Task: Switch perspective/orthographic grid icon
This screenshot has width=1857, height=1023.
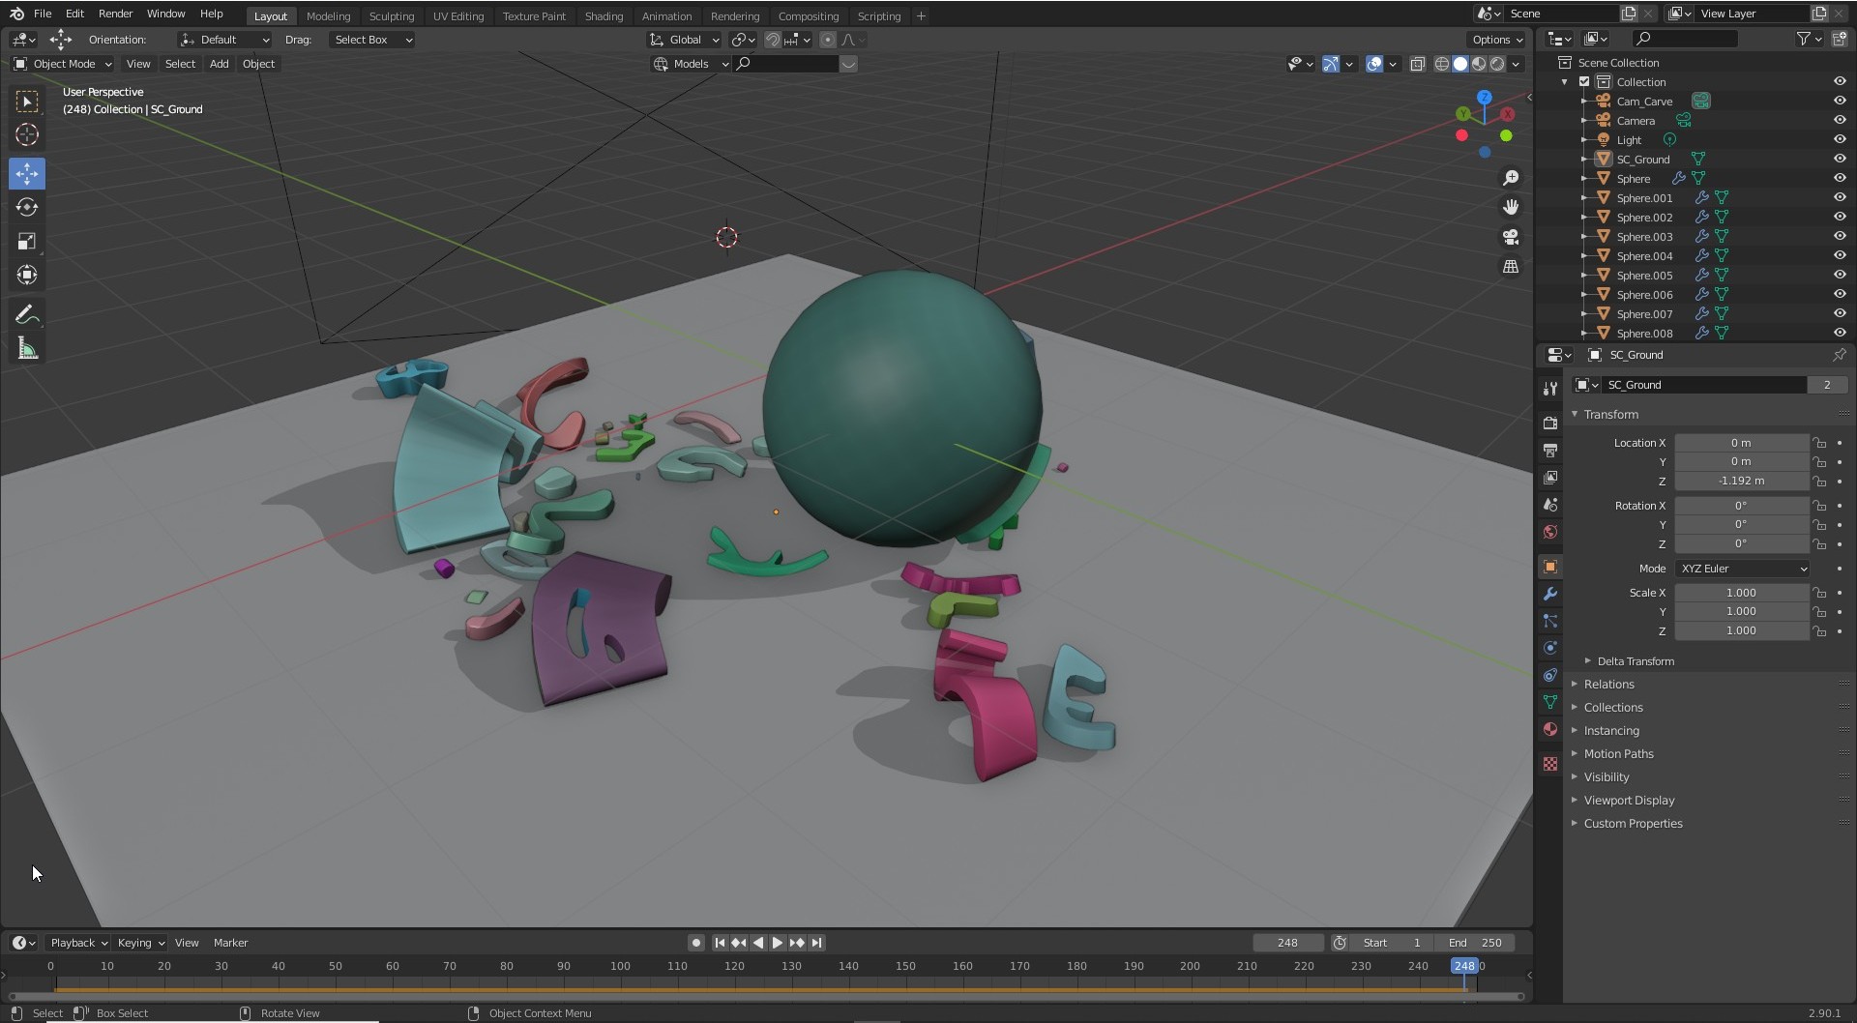Action: 1511,267
